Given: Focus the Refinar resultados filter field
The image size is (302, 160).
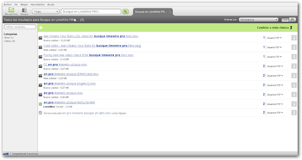Looking at the screenshot, I should click(x=20, y=27).
